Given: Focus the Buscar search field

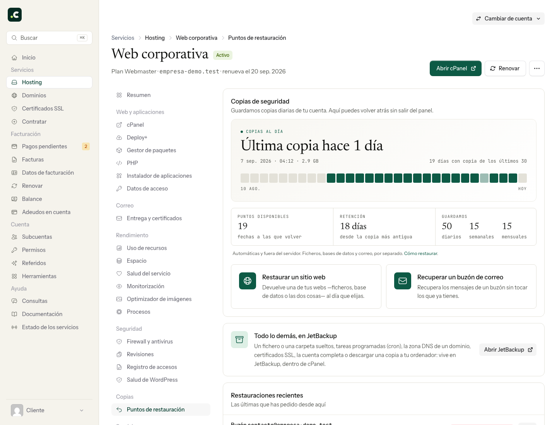Looking at the screenshot, I should pos(49,38).
